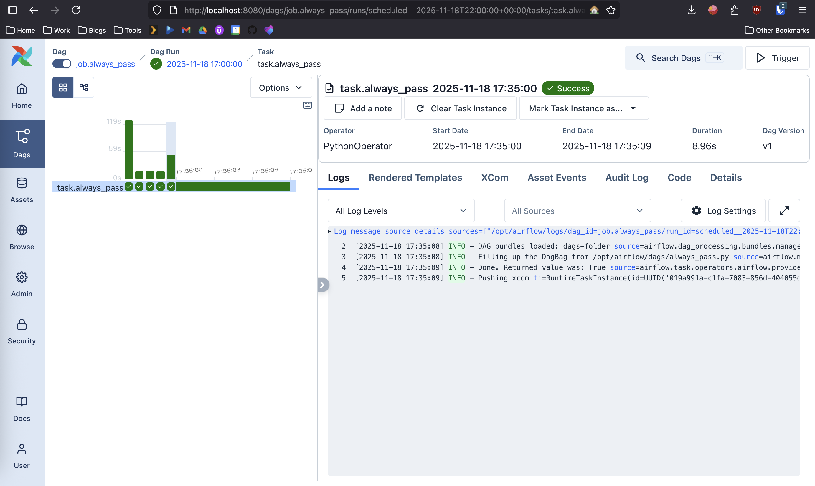Select the grid view toggle button
The width and height of the screenshot is (815, 486).
[62, 87]
